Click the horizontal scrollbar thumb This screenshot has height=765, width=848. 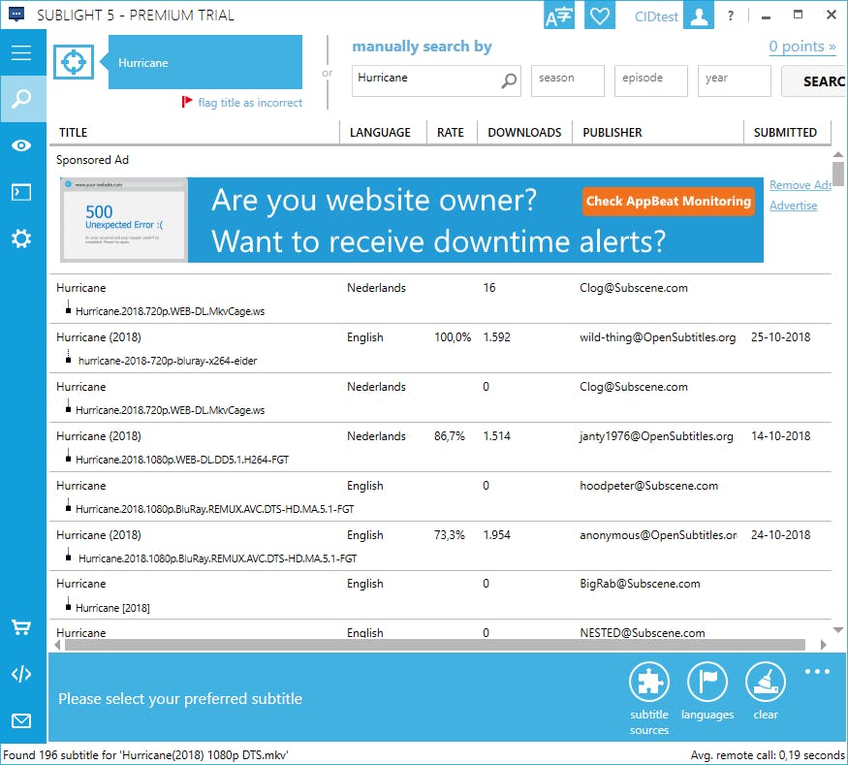coord(435,645)
